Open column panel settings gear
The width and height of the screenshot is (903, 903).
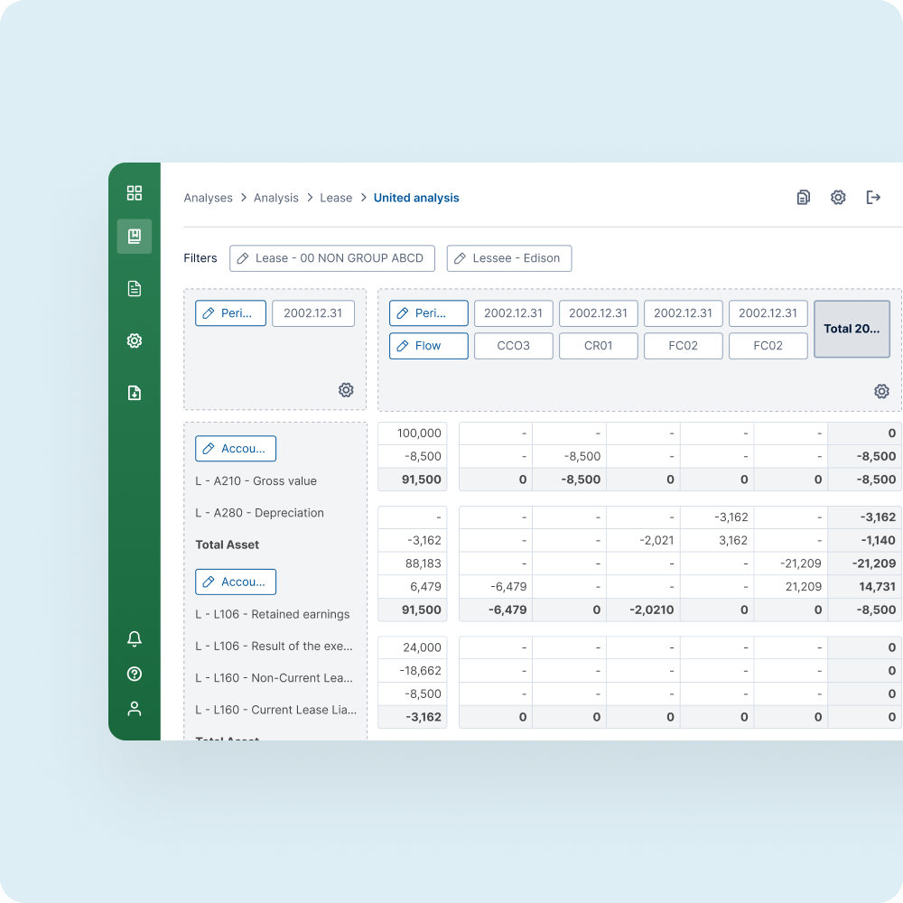pyautogui.click(x=881, y=391)
